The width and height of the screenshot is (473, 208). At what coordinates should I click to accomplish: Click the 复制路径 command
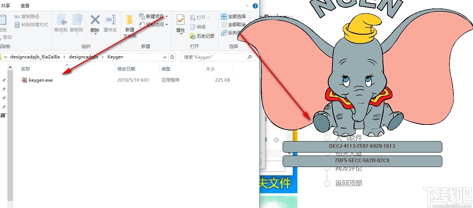[27, 17]
